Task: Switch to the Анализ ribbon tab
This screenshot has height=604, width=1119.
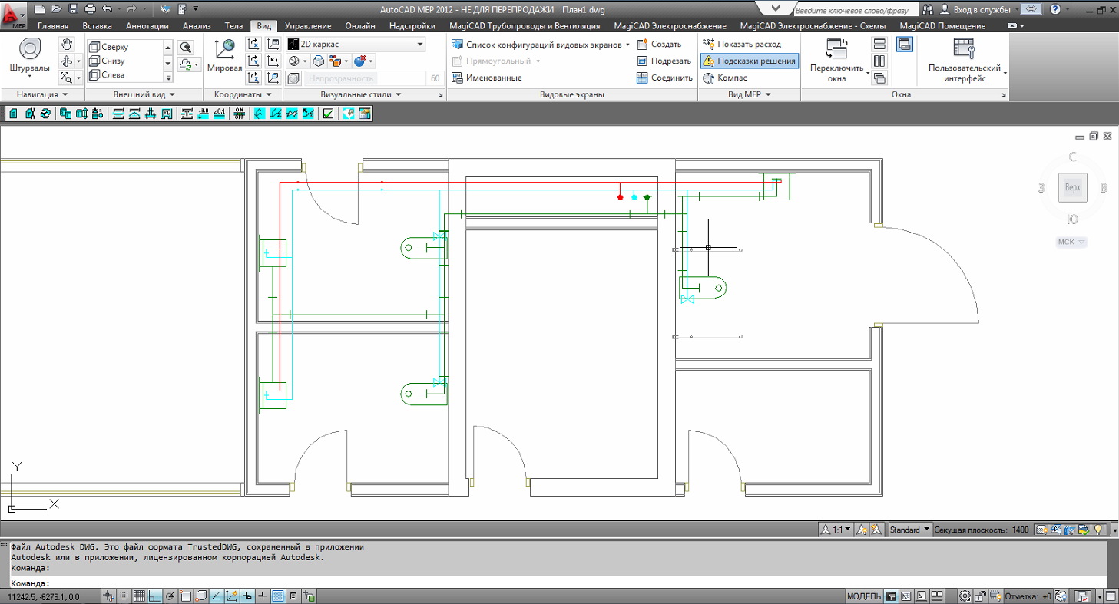Action: click(x=197, y=26)
